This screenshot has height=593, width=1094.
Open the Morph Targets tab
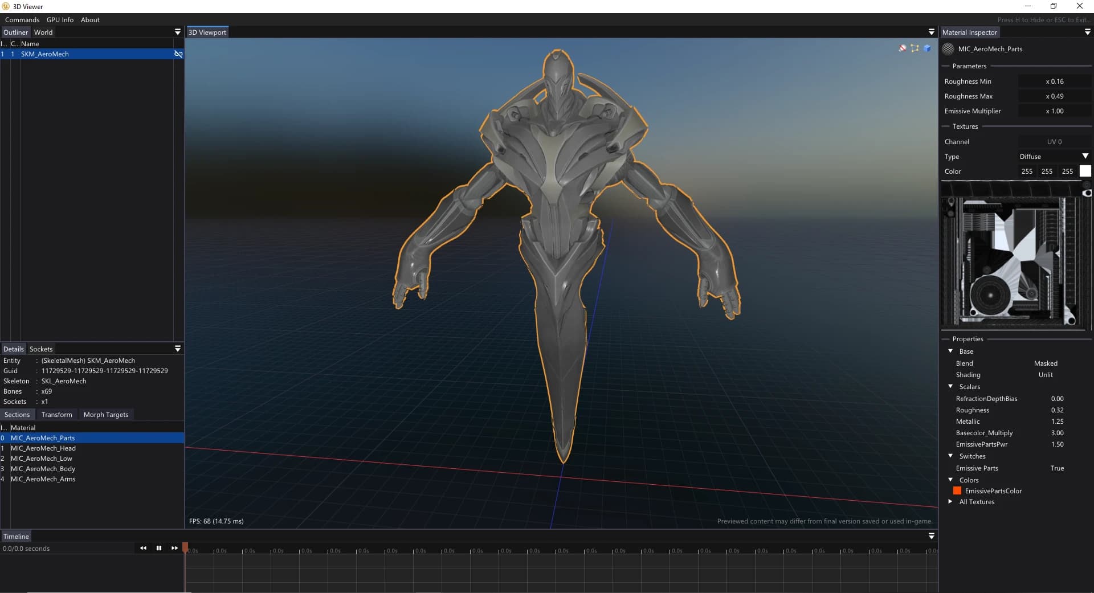106,415
